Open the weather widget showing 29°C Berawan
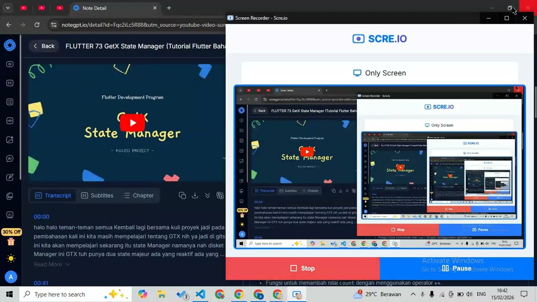The height and width of the screenshot is (302, 537). (377, 294)
